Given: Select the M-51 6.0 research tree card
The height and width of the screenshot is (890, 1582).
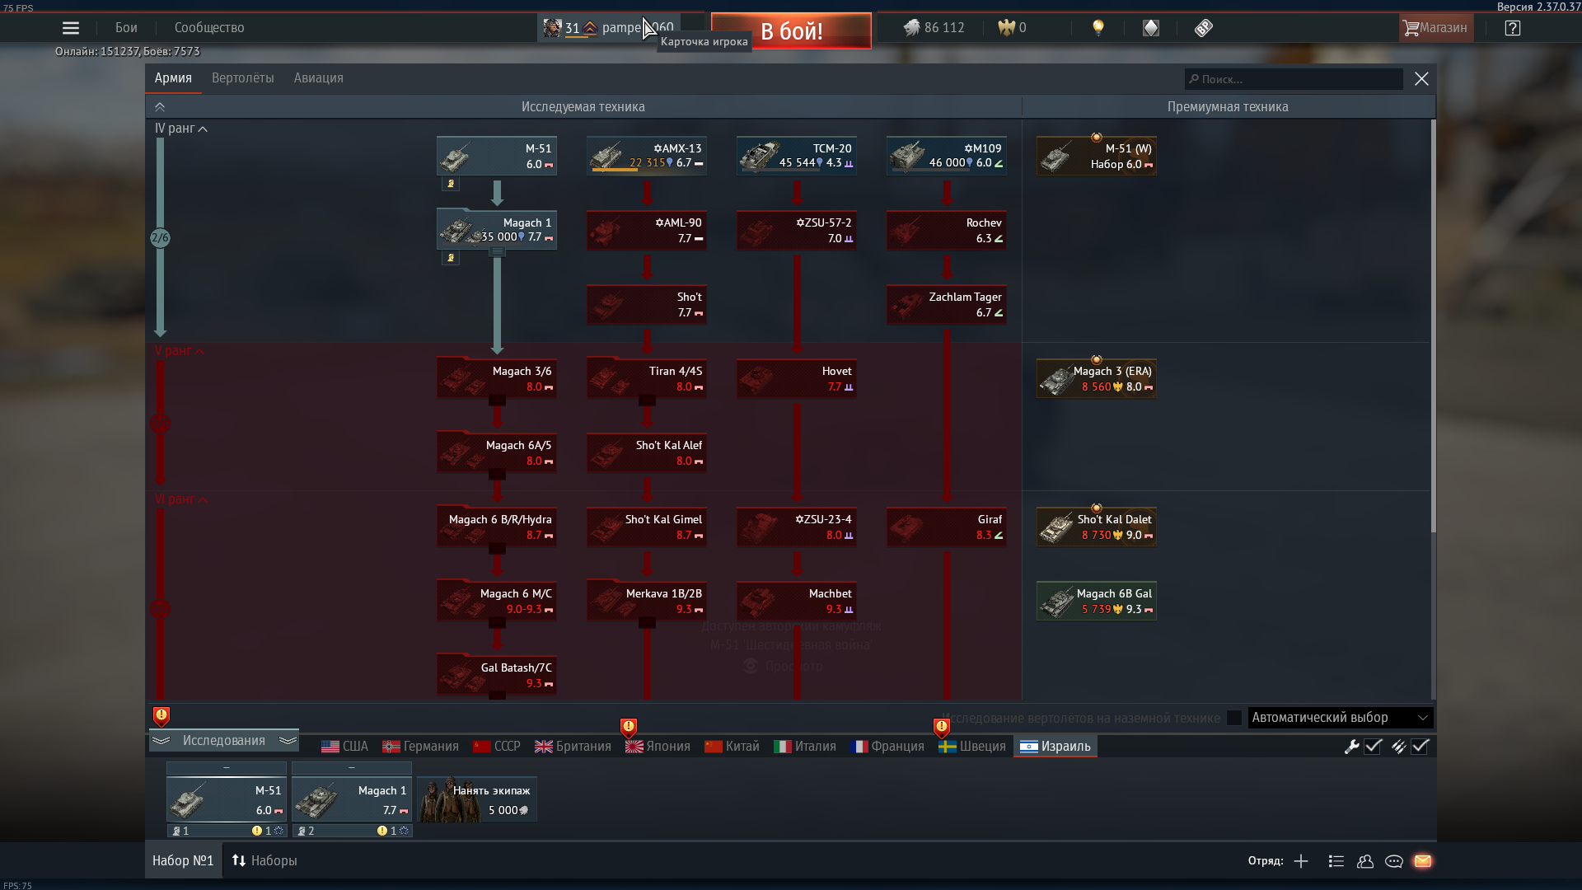Looking at the screenshot, I should [x=497, y=156].
